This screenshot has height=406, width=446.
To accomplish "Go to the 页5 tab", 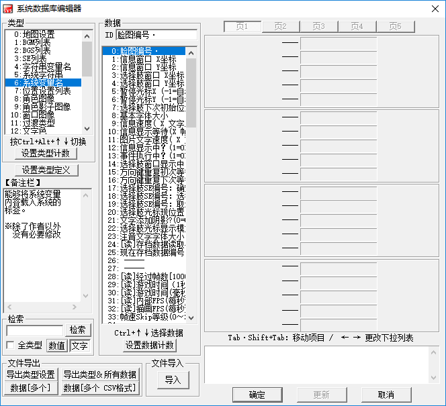I will 396,27.
